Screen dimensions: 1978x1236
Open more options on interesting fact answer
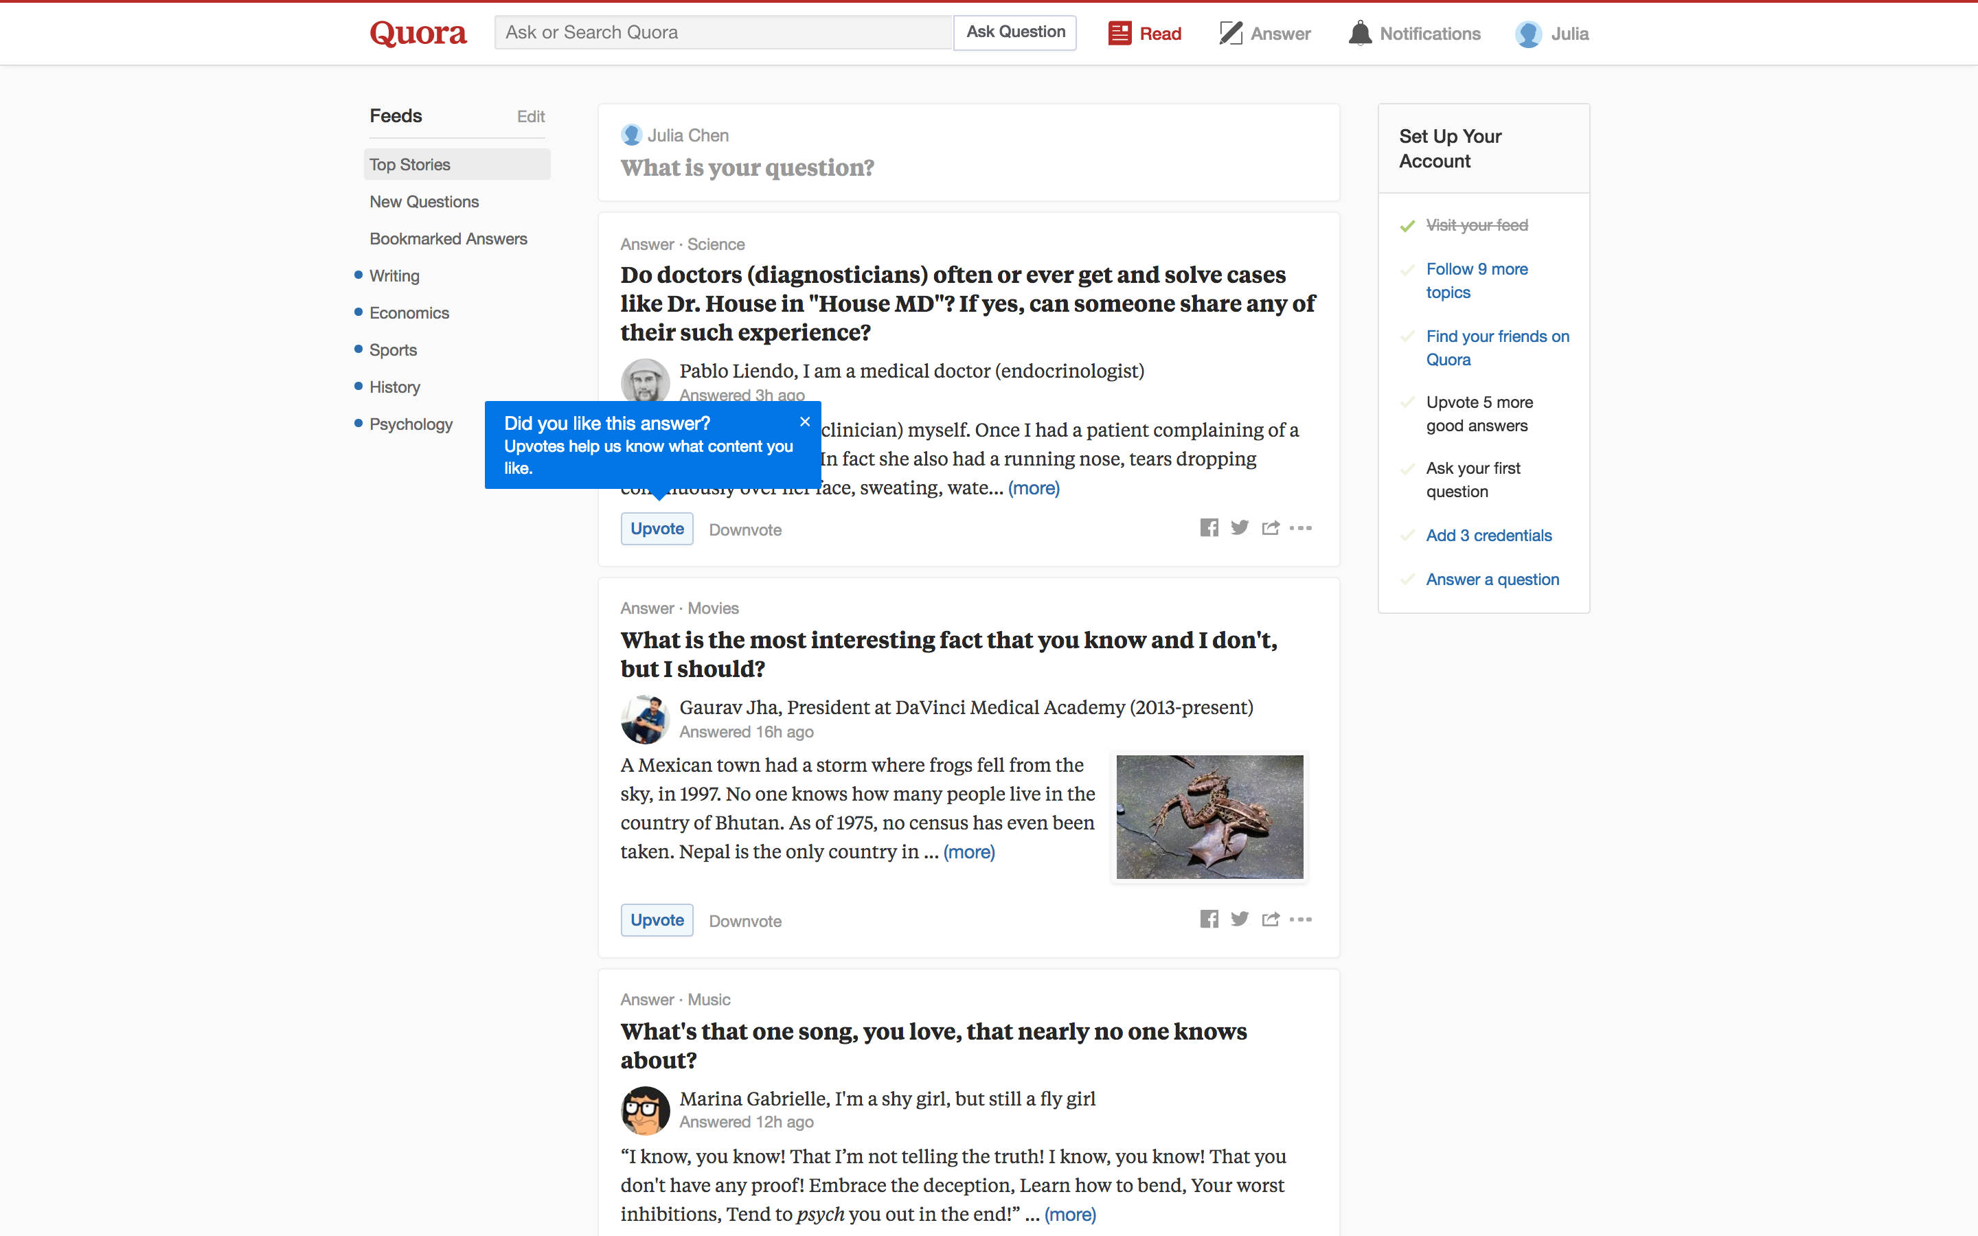coord(1300,919)
